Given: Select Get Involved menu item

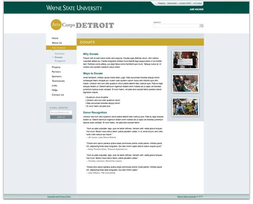Looking at the screenshot, I should (x=61, y=48).
